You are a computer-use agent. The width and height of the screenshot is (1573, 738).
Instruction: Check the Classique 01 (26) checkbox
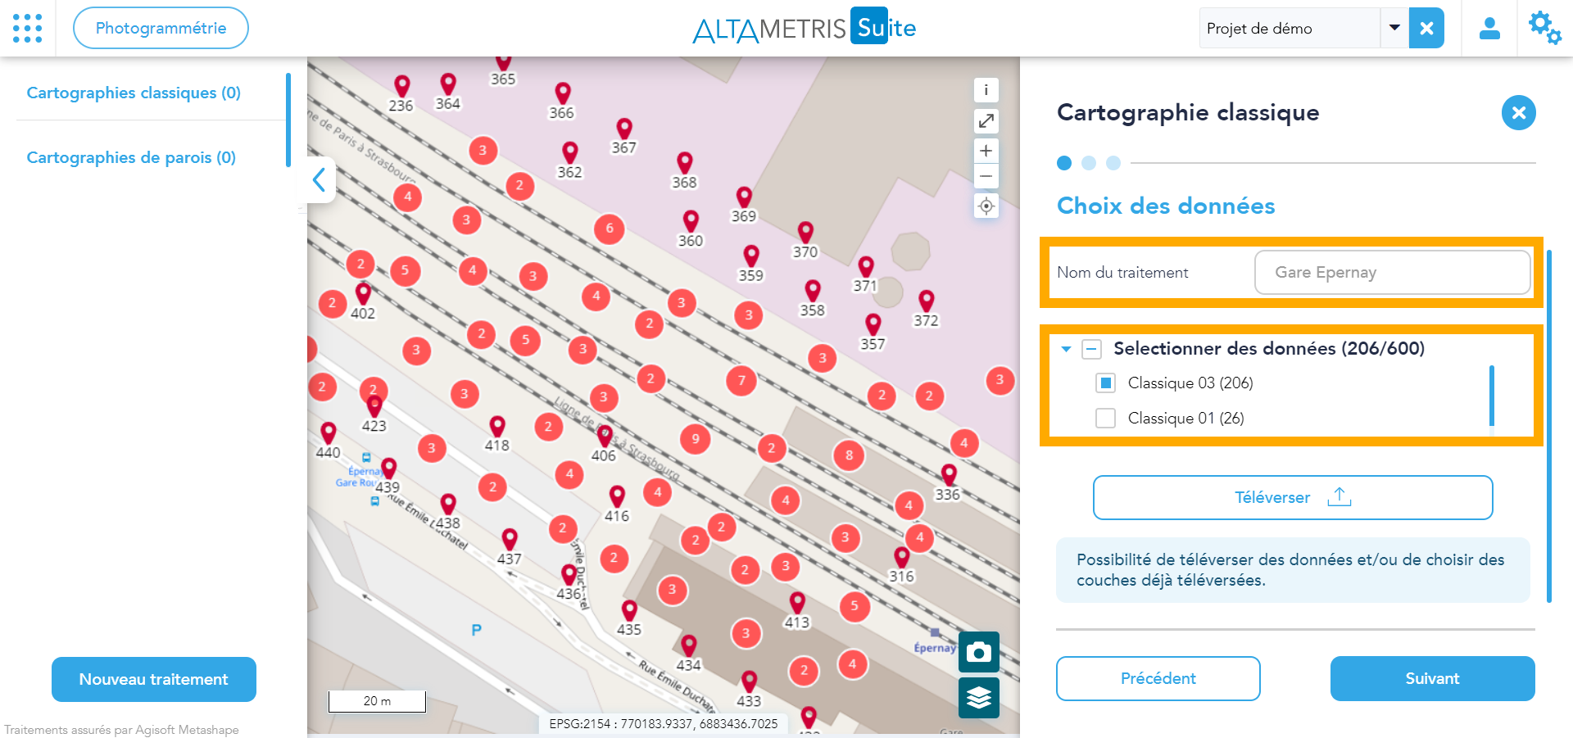point(1105,419)
